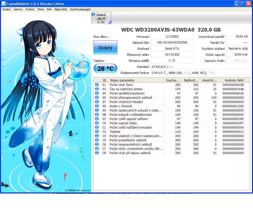The height and width of the screenshot is (216, 253).
Task: Click status orb for Počet přemapovaných sektorů
Action: point(97,98)
